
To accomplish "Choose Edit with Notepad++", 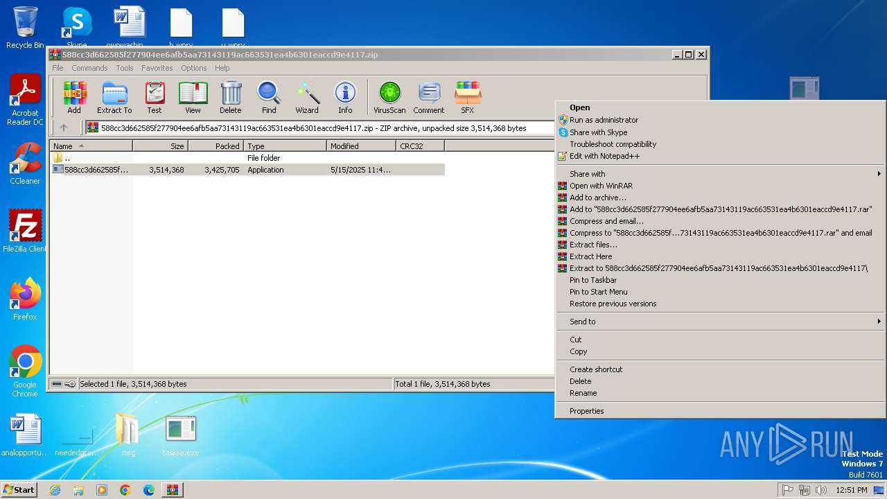I will coord(721,156).
